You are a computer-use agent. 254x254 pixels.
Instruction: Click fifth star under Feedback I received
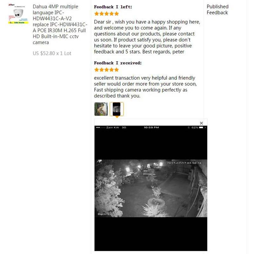[x=117, y=70]
